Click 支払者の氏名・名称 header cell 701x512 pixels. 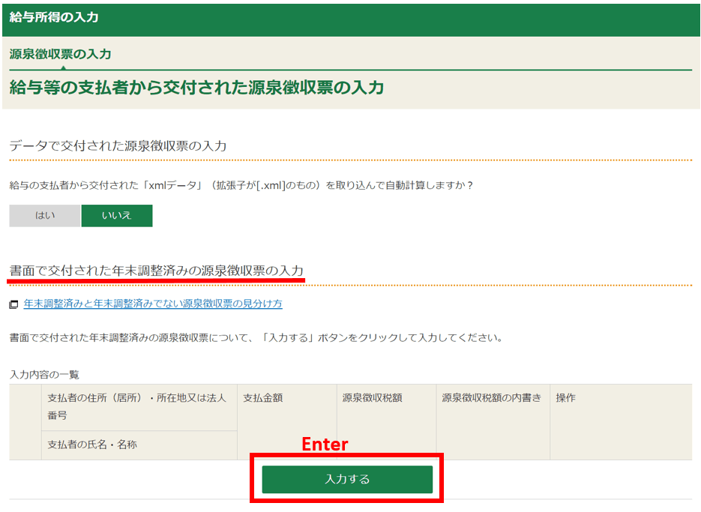pyautogui.click(x=139, y=445)
